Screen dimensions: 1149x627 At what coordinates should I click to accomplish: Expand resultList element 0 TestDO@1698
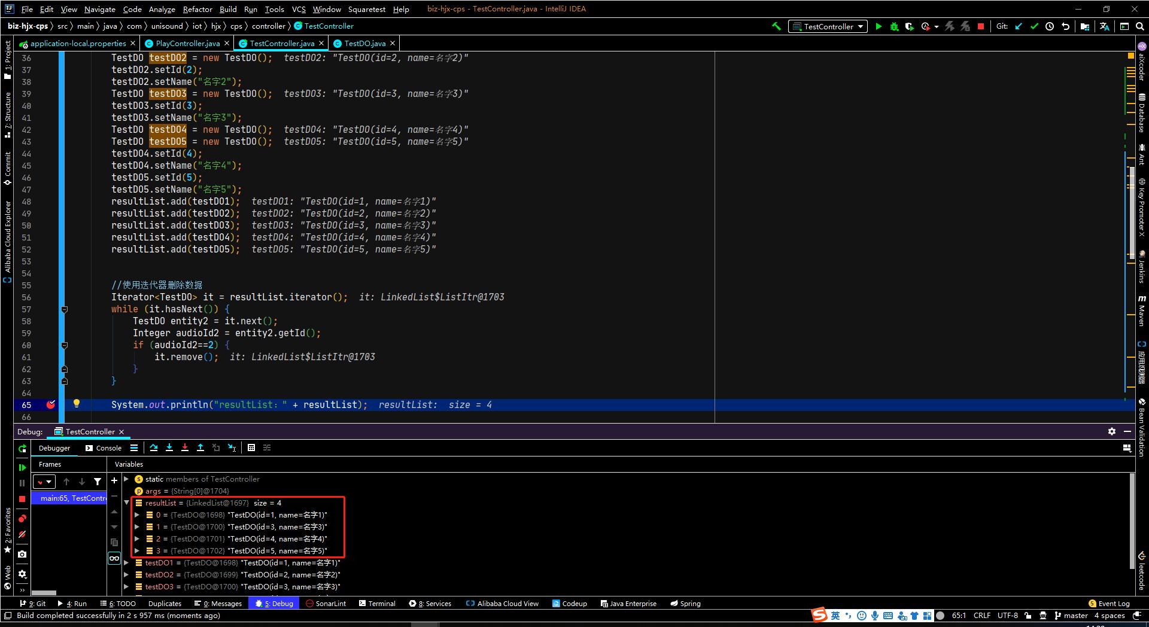[138, 515]
